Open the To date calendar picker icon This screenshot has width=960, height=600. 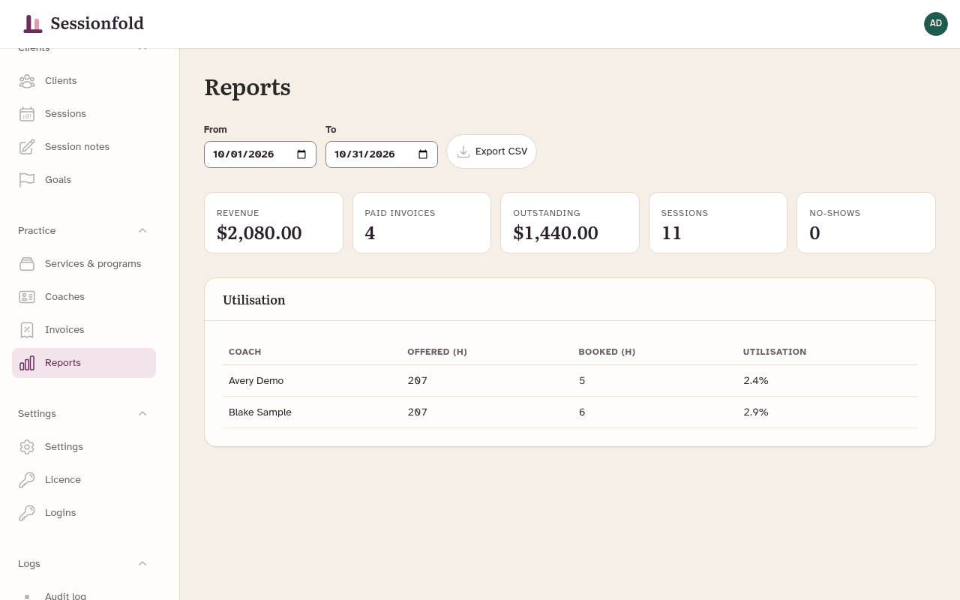[x=423, y=154]
